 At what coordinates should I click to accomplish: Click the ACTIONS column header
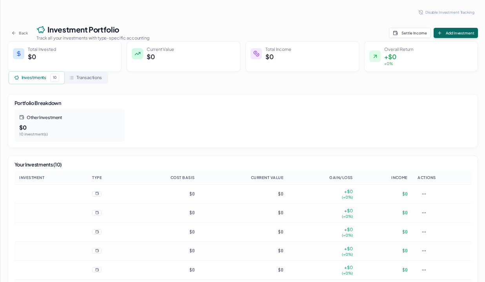427,177
